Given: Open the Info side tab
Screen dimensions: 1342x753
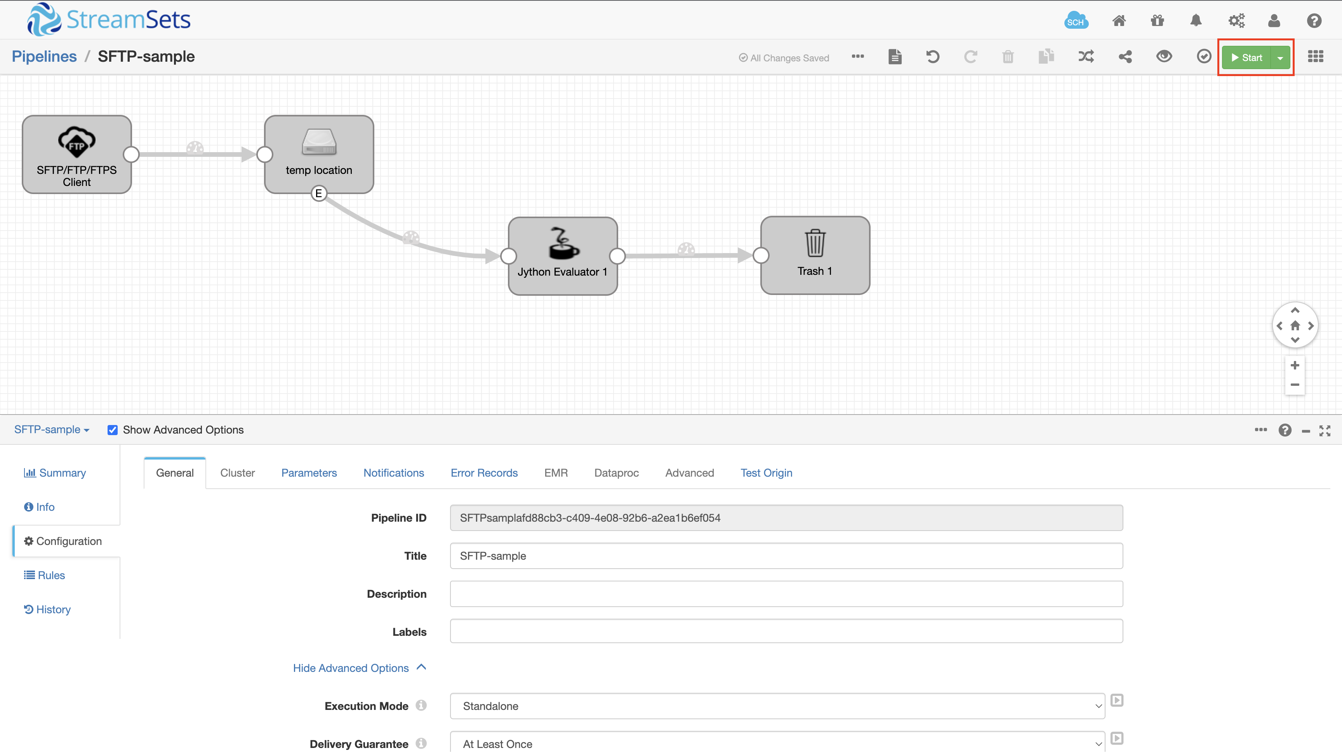Looking at the screenshot, I should (x=40, y=507).
